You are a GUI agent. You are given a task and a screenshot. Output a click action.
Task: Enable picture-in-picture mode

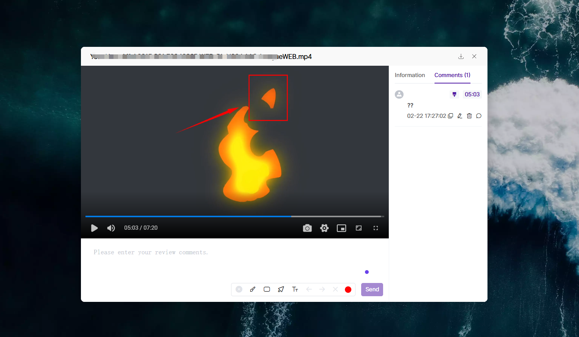point(342,228)
